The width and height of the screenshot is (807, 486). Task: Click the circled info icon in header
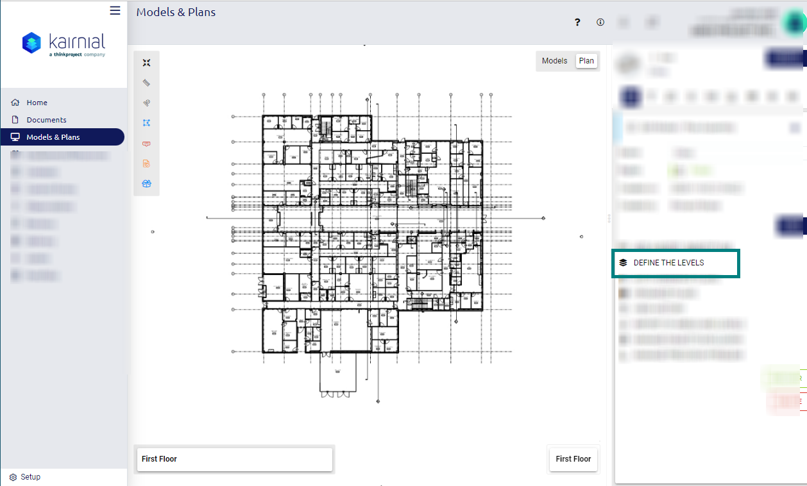pos(600,22)
